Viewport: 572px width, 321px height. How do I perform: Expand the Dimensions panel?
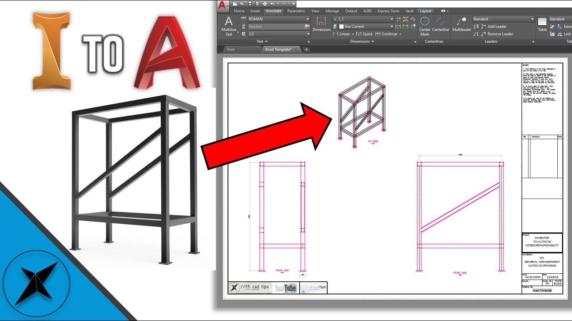tap(362, 41)
